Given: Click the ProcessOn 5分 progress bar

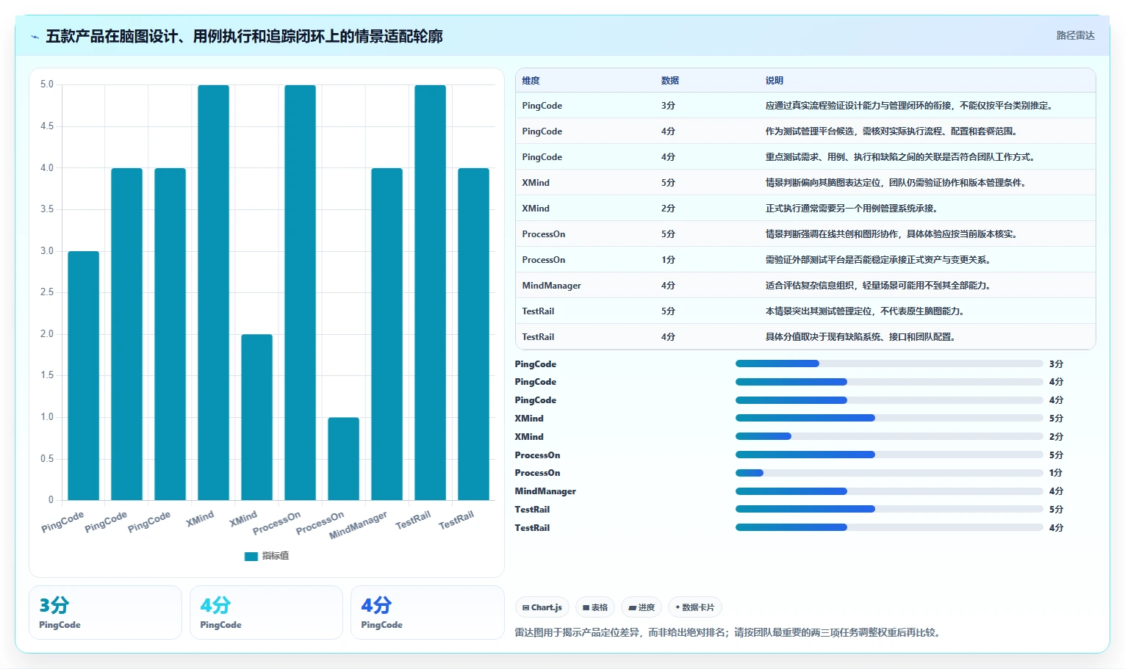Looking at the screenshot, I should pos(889,455).
